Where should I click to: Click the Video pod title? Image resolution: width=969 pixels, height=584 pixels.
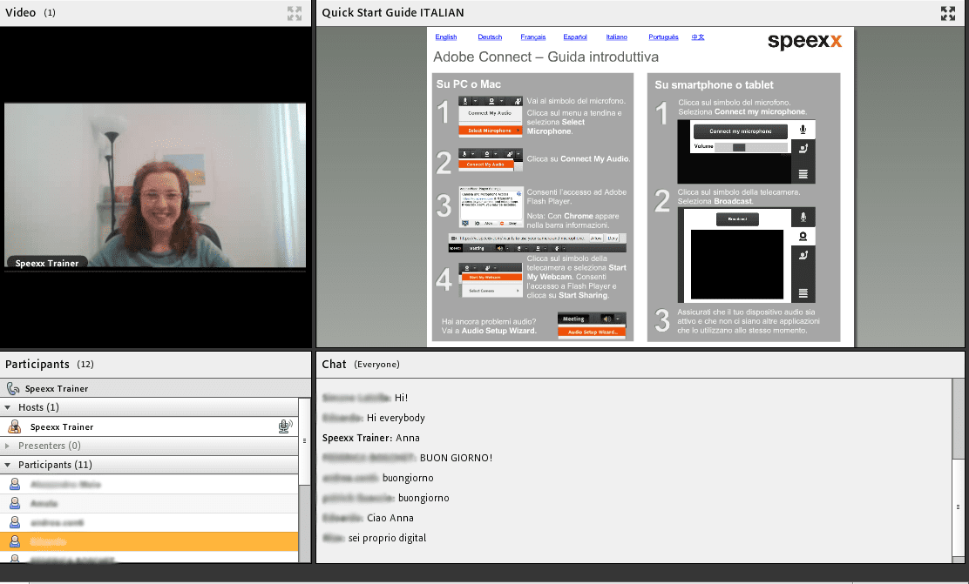(20, 13)
